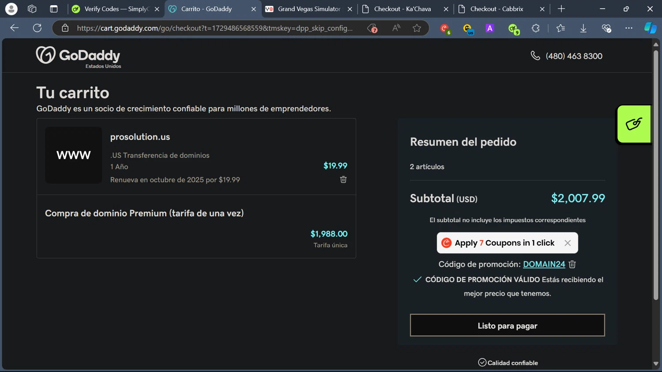
Task: Remove the prosolution.us item using trash icon
Action: [343, 179]
